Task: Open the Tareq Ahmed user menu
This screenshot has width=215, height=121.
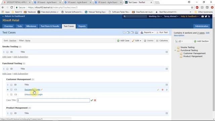Action: [x=171, y=16]
